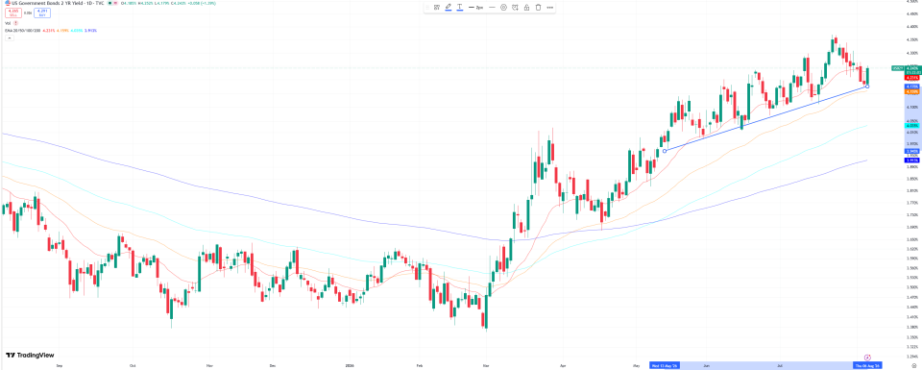The image size is (922, 370).
Task: Add alert on the trendline
Action: point(515,7)
